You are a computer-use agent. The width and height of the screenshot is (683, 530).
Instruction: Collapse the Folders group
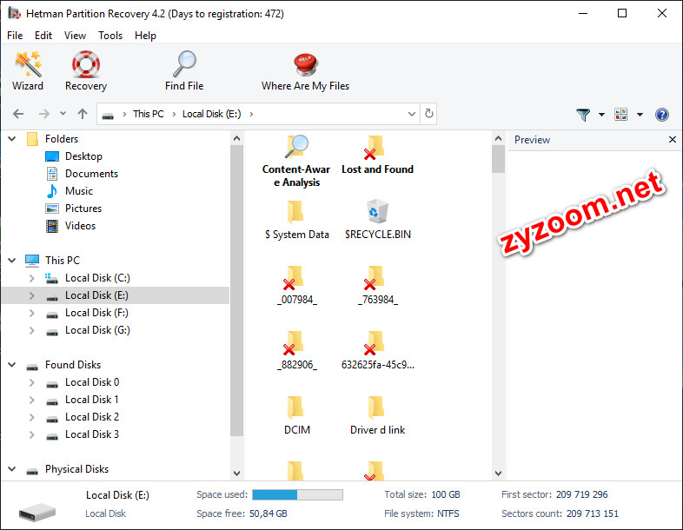coord(12,139)
